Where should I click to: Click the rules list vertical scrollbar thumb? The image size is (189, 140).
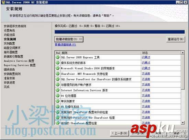coord(183,72)
